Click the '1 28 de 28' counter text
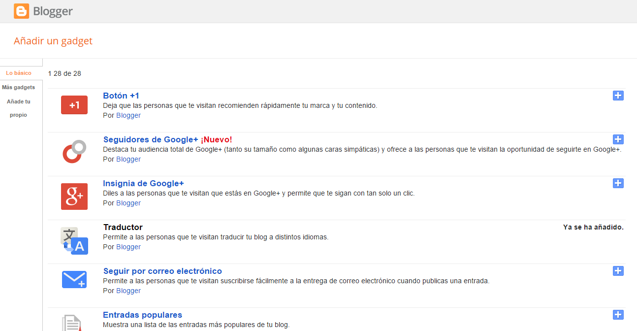 64,73
